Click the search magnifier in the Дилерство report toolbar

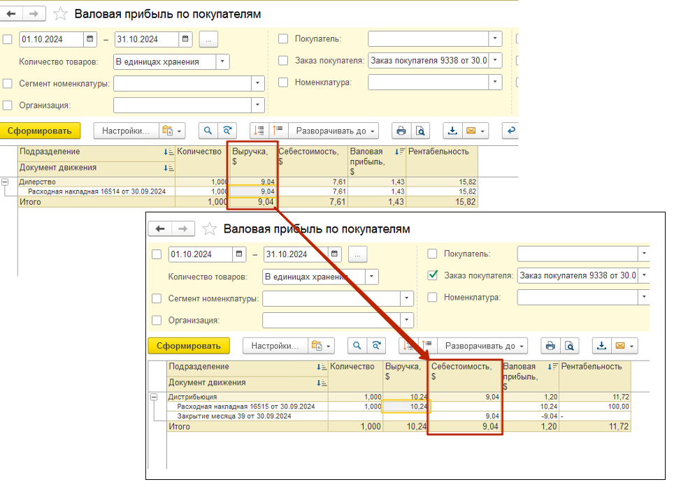(x=208, y=131)
